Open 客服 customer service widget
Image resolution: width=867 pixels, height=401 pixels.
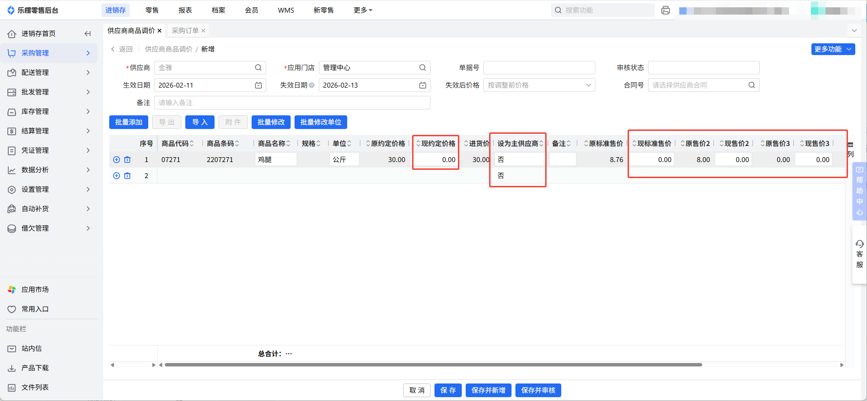pos(859,254)
